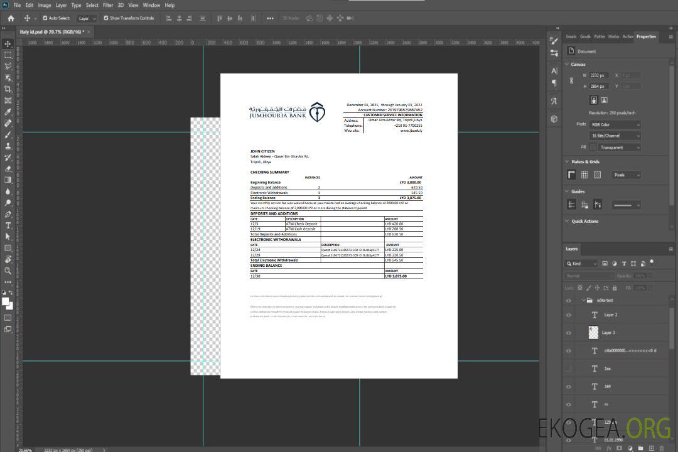Viewport: 678px width, 452px height.
Task: Select the Crop tool
Action: tap(8, 89)
